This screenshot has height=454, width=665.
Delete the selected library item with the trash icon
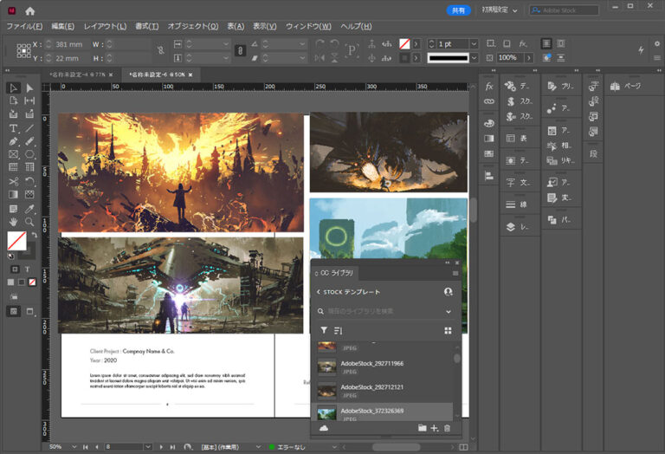pyautogui.click(x=447, y=428)
